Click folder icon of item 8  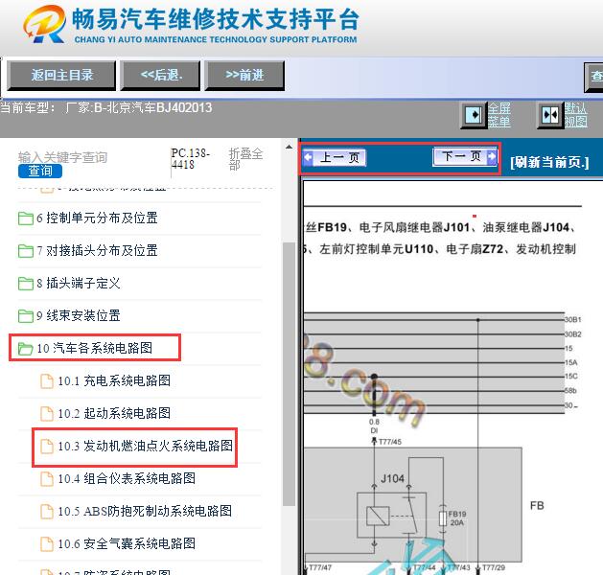[25, 284]
